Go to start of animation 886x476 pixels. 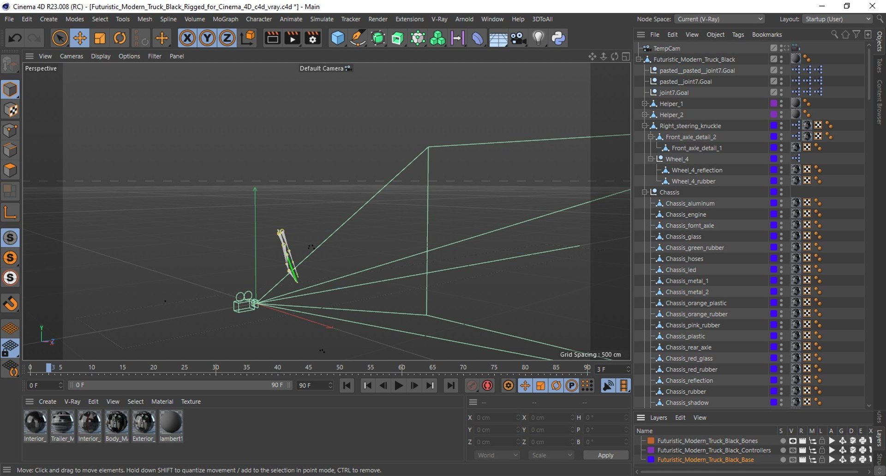pos(347,386)
